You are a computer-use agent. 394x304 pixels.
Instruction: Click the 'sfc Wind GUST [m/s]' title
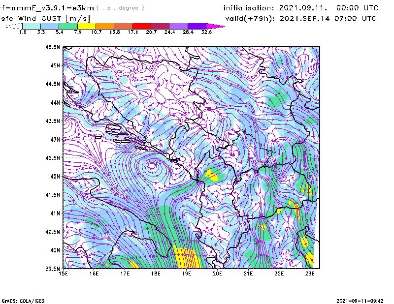click(45, 19)
